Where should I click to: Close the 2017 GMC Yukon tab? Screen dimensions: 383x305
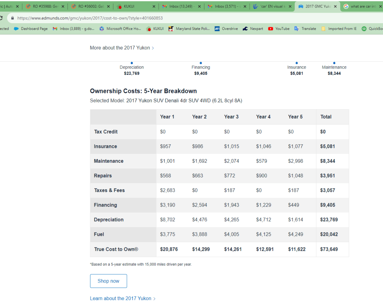click(x=335, y=6)
